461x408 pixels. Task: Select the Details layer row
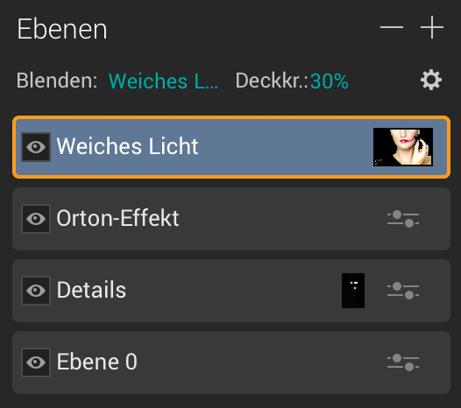231,291
